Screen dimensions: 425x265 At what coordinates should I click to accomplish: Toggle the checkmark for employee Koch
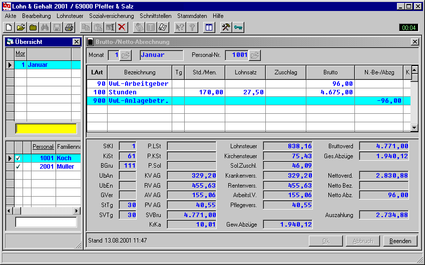point(18,158)
